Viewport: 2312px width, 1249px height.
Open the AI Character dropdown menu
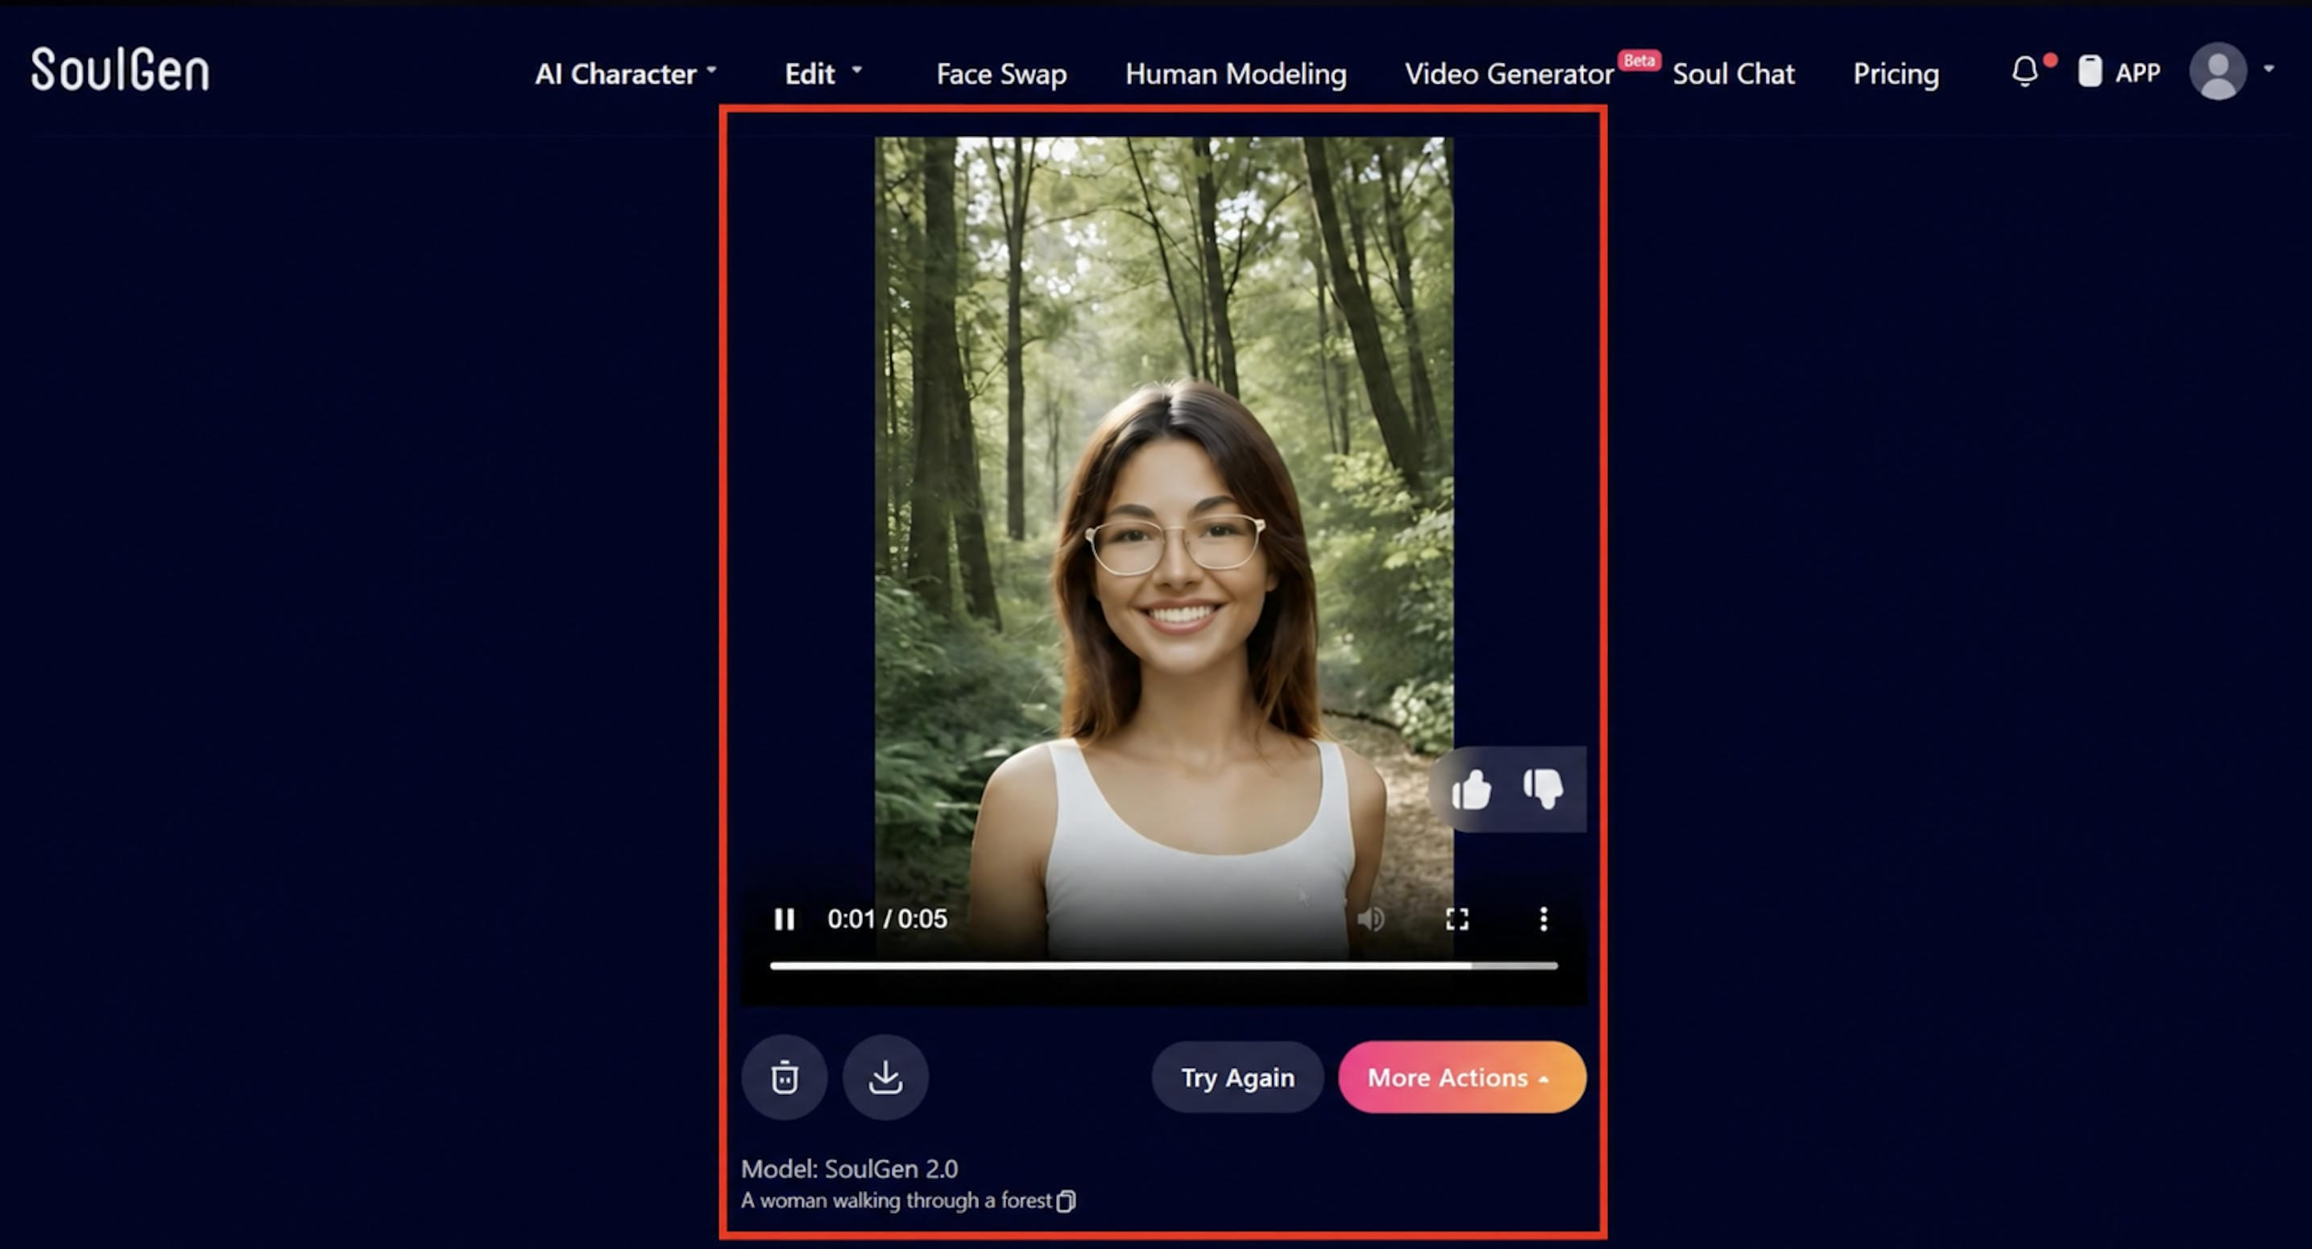tap(626, 73)
